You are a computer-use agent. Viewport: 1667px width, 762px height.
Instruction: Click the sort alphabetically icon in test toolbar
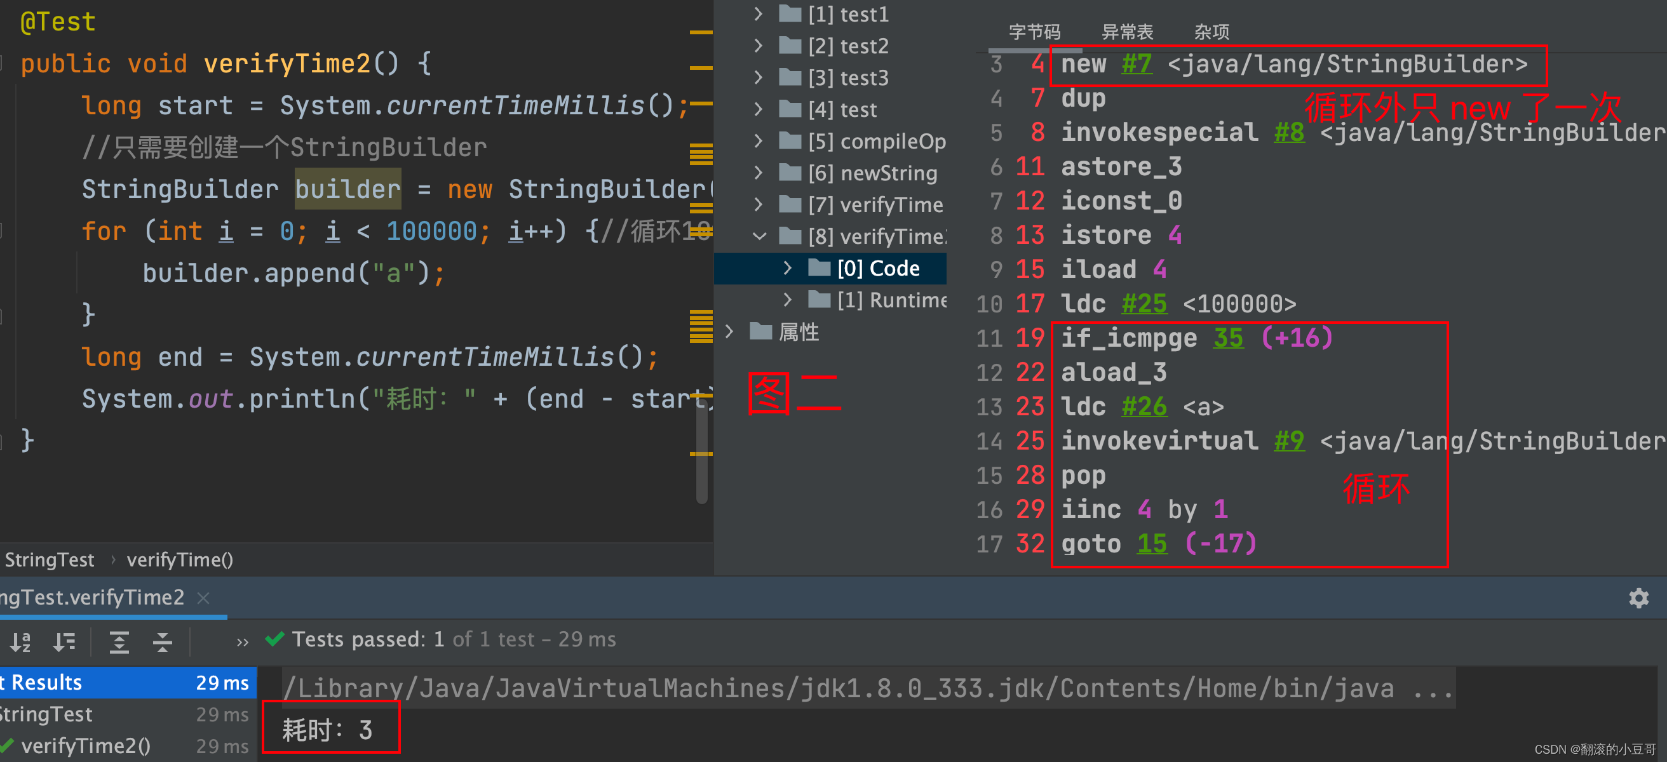coord(20,641)
